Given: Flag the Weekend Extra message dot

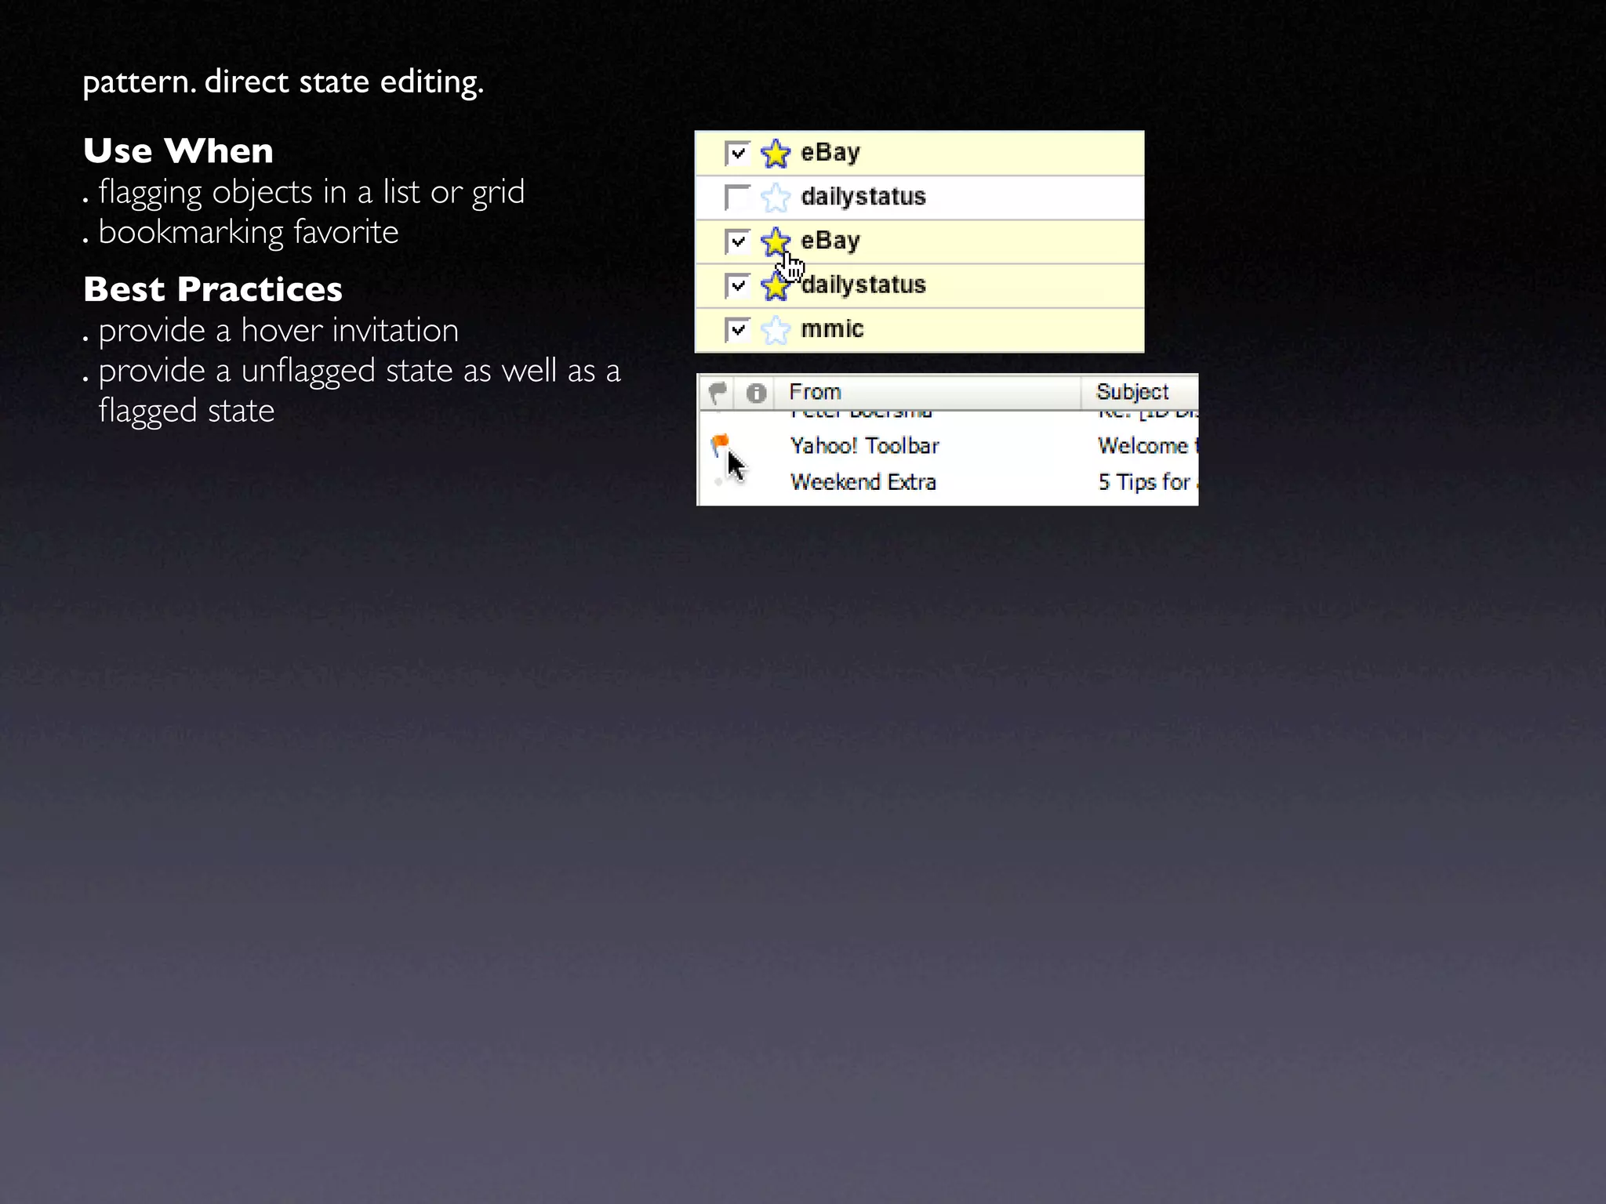Looking at the screenshot, I should (718, 481).
